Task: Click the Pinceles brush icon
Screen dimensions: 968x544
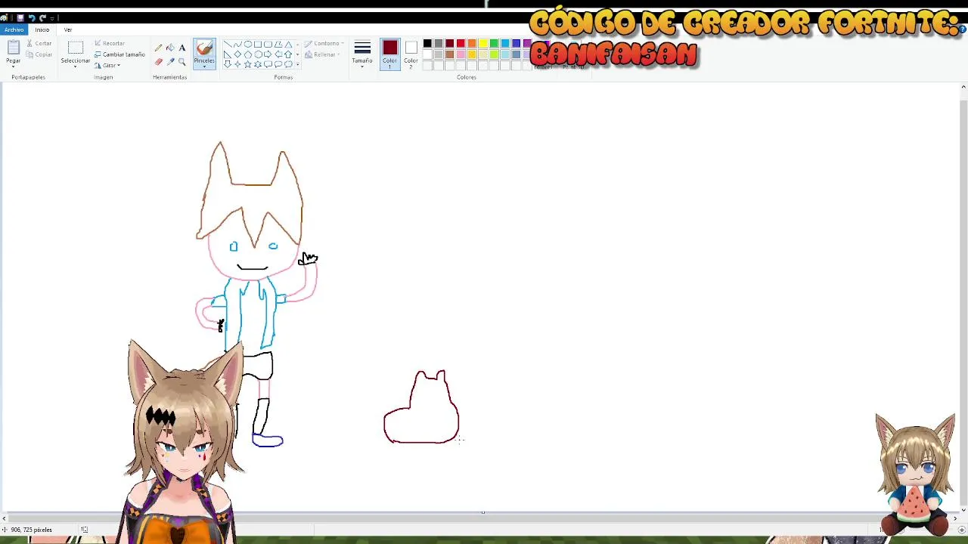Action: [x=204, y=48]
